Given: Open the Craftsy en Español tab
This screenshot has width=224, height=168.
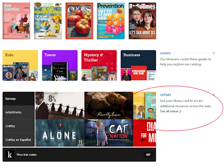Looking at the screenshot, I should (x=18, y=140).
